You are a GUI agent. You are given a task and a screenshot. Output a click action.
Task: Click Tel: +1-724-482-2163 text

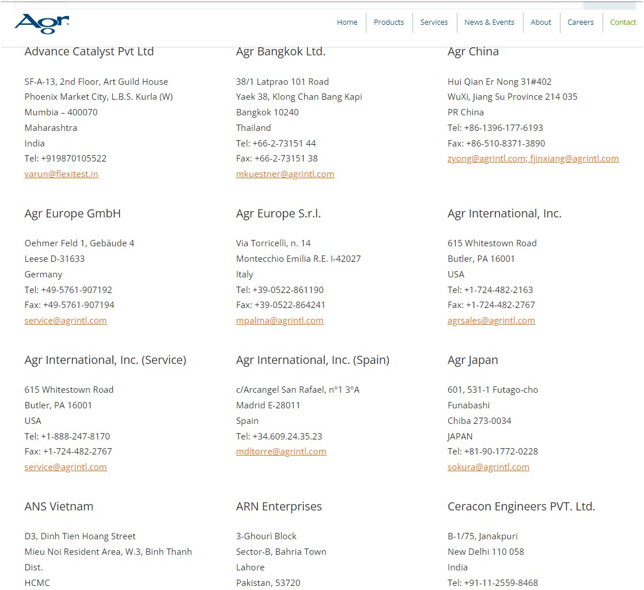click(490, 290)
